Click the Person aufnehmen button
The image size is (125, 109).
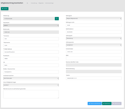(x=95, y=103)
